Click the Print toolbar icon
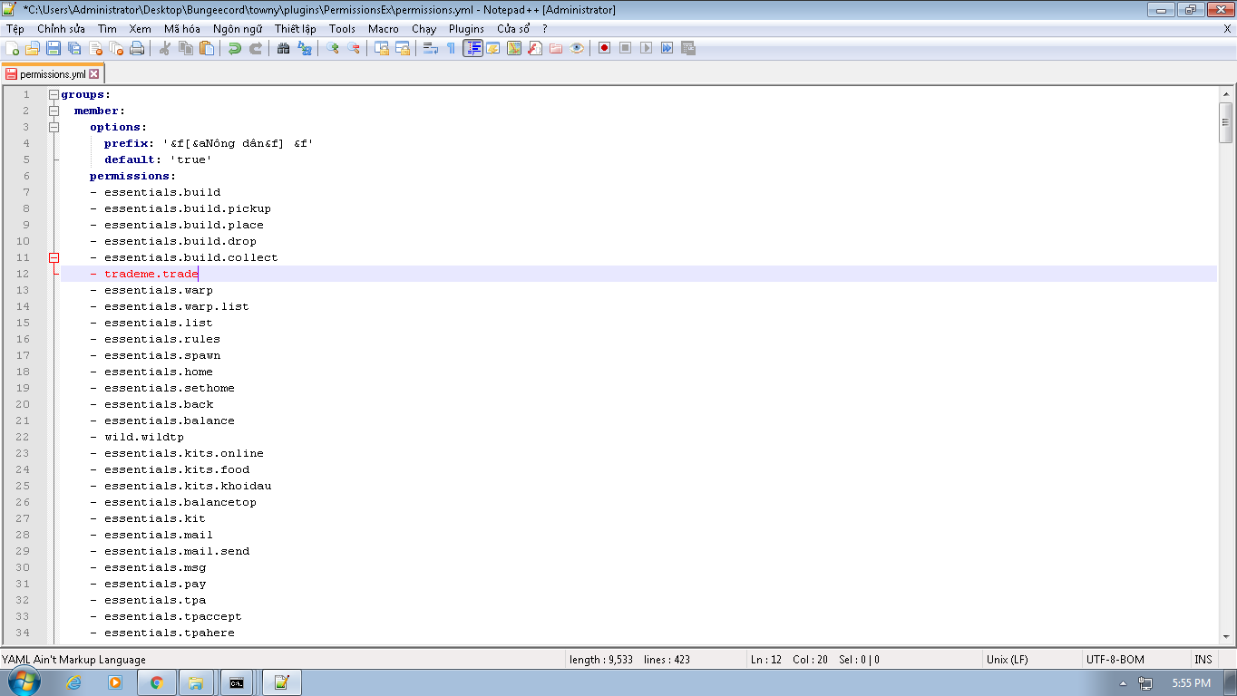 pyautogui.click(x=137, y=48)
